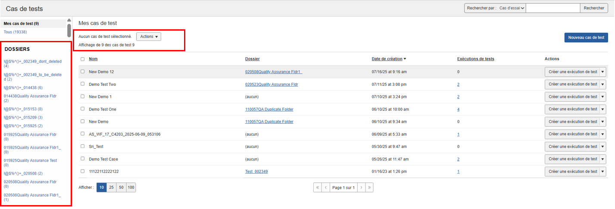615x209 pixels.
Task: Select the checkbox for AS_WF_17_C4203 test case
Action: (82, 134)
